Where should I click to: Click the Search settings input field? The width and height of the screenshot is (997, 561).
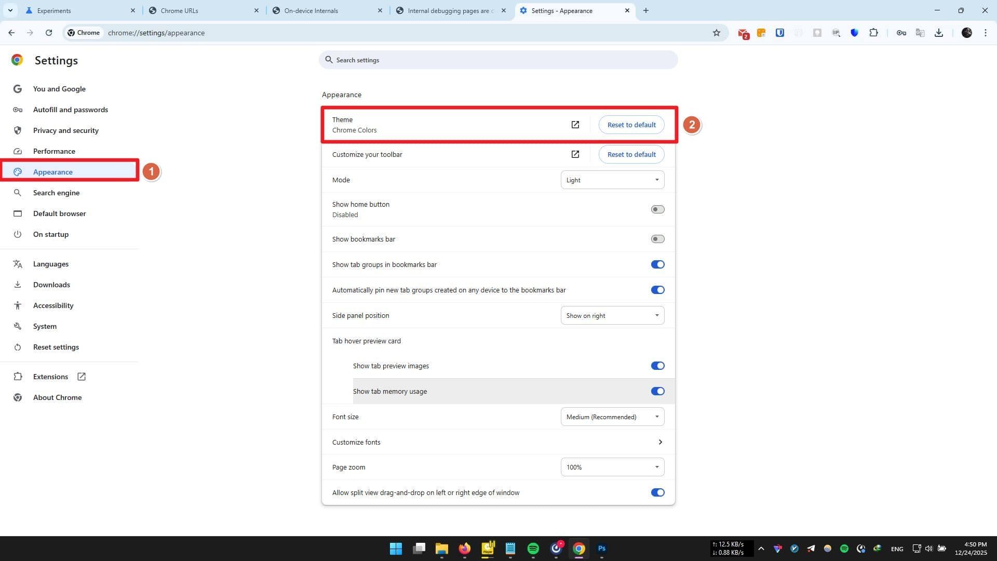[498, 60]
